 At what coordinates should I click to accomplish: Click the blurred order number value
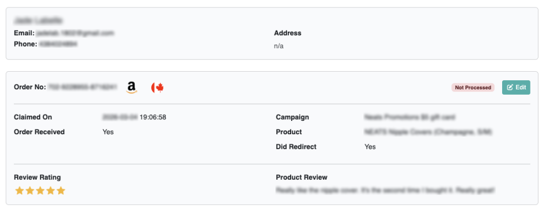click(83, 87)
